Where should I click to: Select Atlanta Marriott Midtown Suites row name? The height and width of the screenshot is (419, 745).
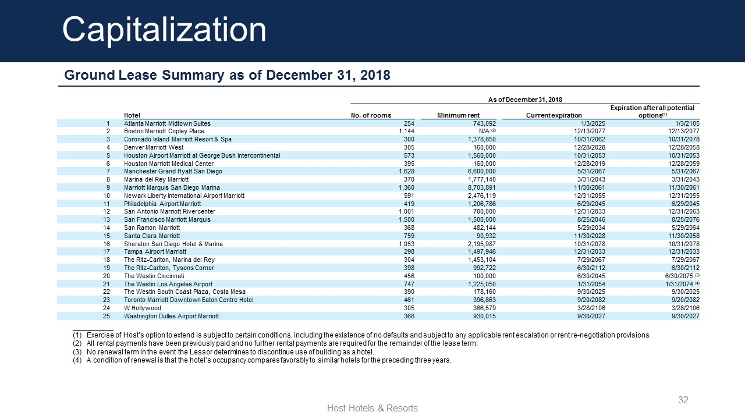[x=167, y=123]
